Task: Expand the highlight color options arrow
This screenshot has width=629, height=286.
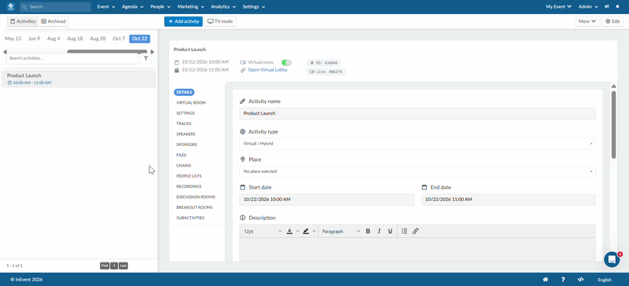Action: point(314,231)
